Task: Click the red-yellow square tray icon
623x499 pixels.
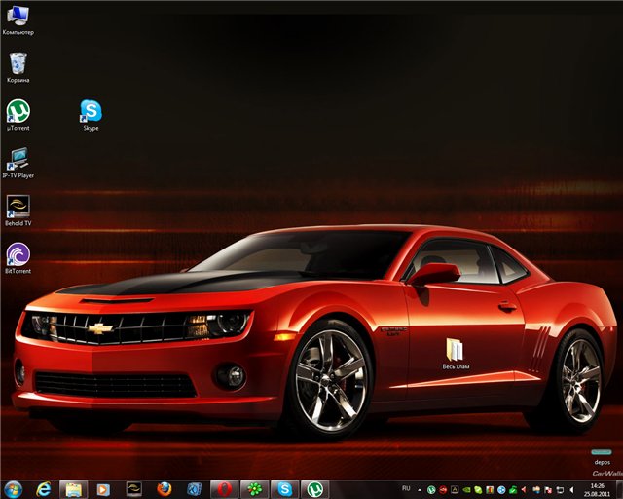Action: tap(490, 490)
